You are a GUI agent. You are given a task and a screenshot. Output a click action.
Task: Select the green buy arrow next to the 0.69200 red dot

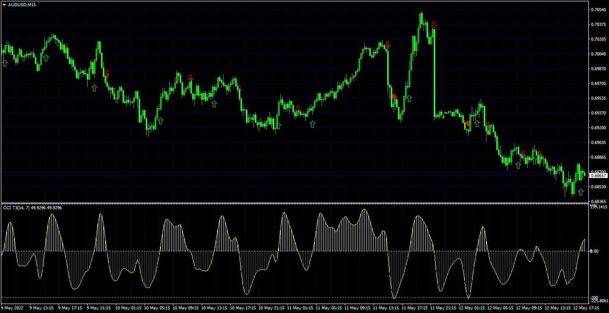477,123
